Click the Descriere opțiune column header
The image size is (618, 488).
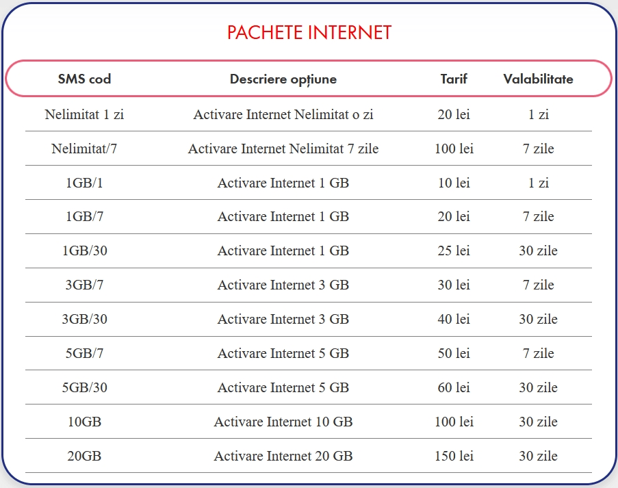(x=283, y=79)
